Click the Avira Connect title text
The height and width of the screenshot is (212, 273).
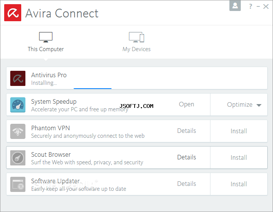click(x=62, y=13)
